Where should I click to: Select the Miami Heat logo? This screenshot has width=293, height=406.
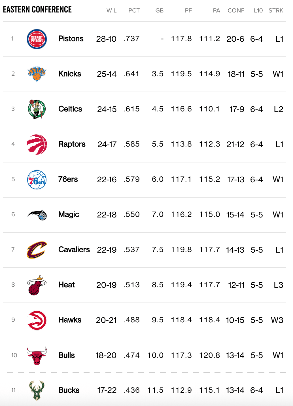pyautogui.click(x=37, y=285)
